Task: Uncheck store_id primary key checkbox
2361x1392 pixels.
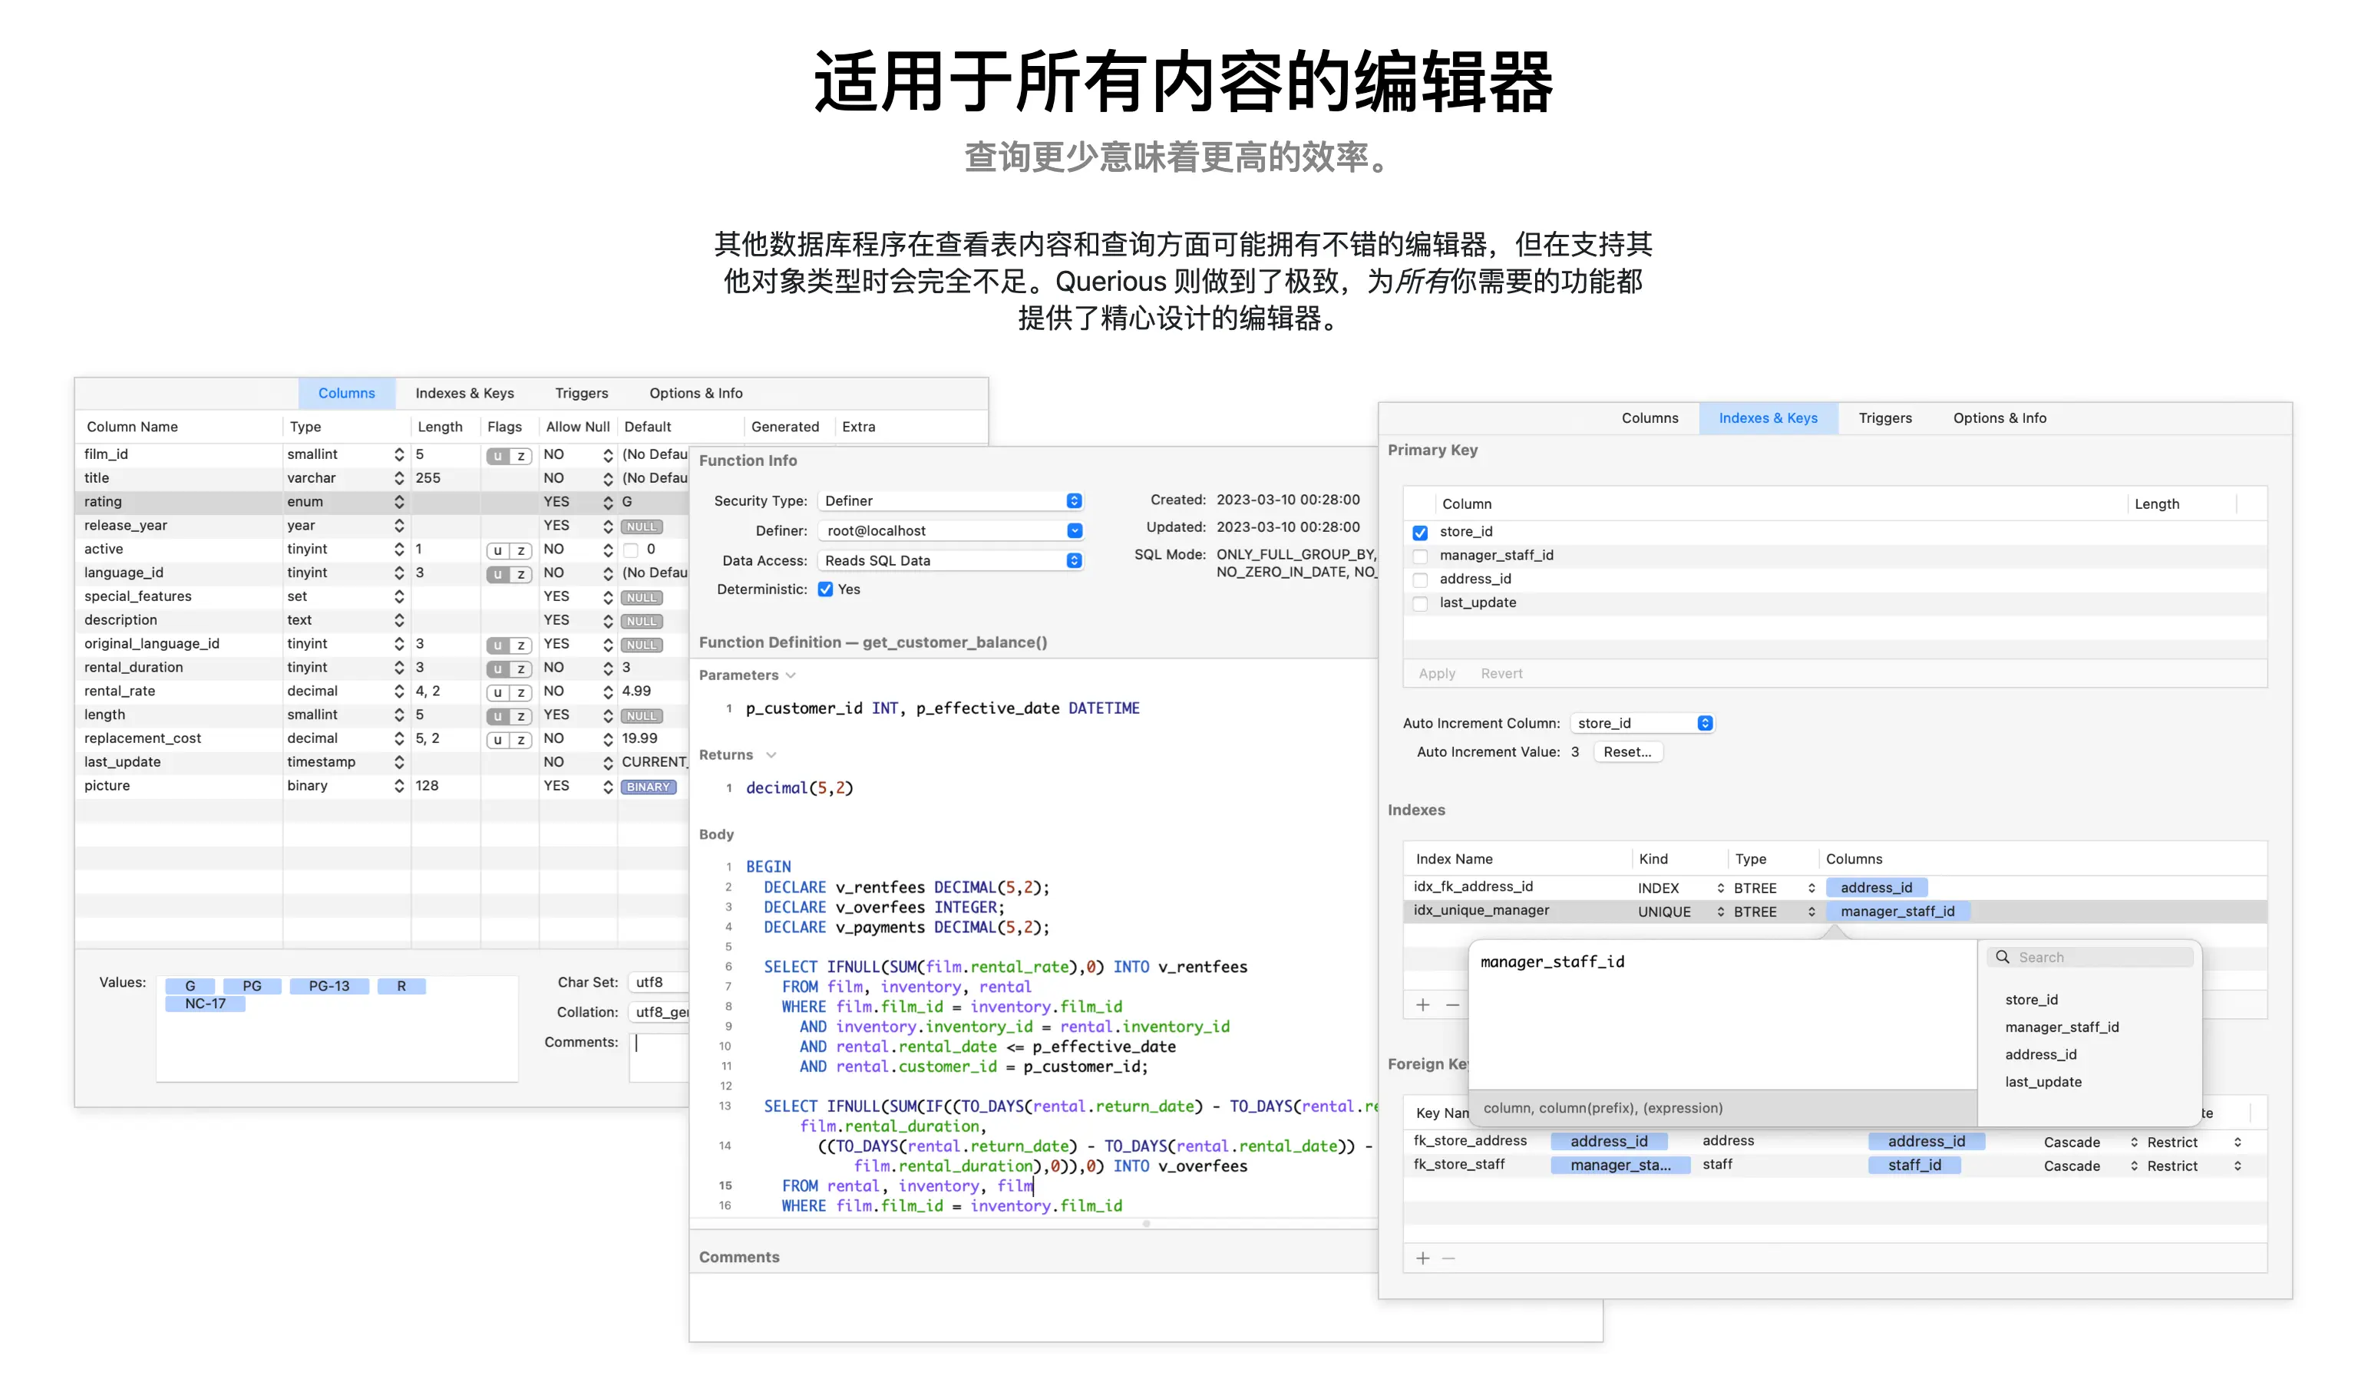Action: tap(1420, 532)
